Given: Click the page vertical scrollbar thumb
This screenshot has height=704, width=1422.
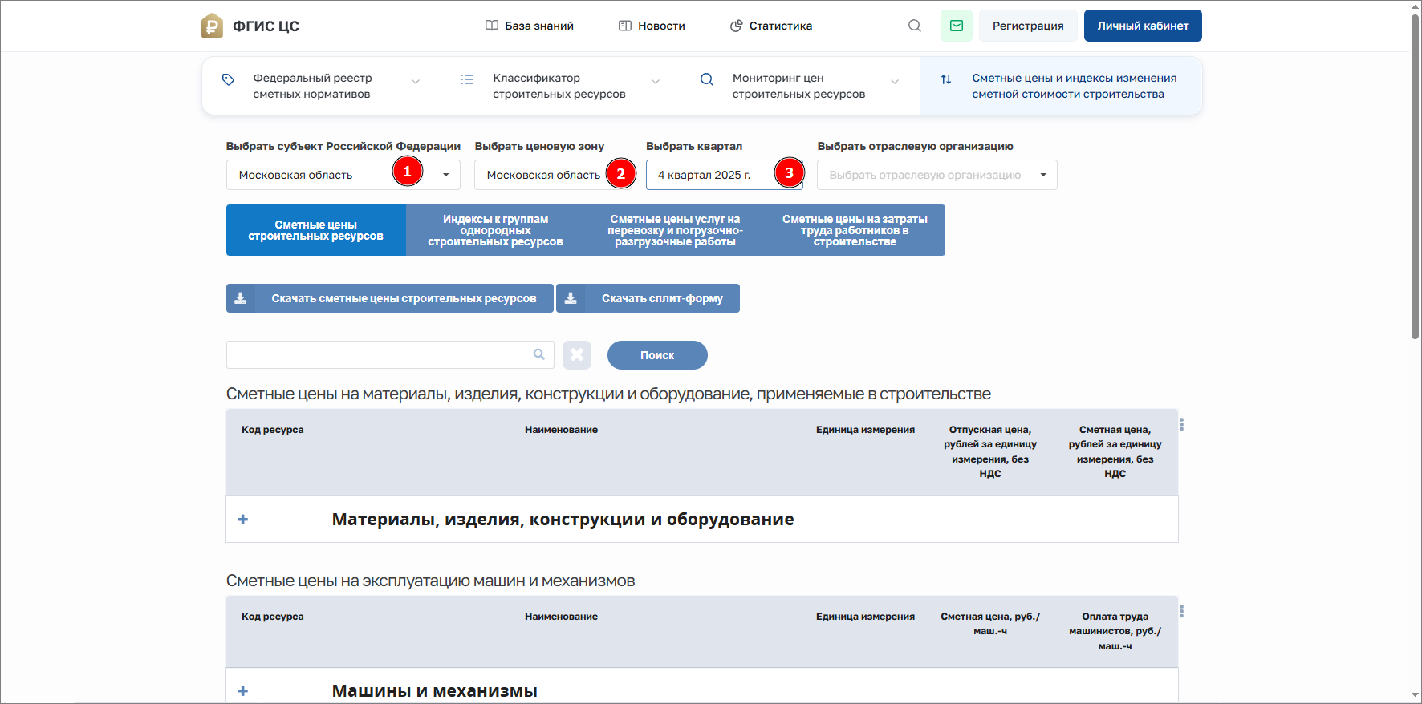Looking at the screenshot, I should [1415, 176].
